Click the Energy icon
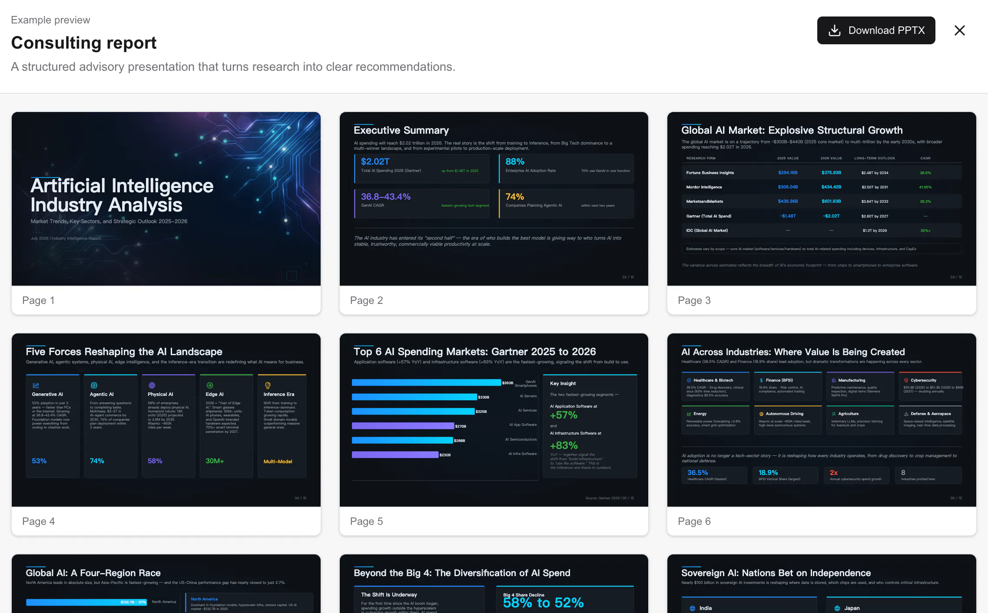This screenshot has width=988, height=613. click(689, 414)
